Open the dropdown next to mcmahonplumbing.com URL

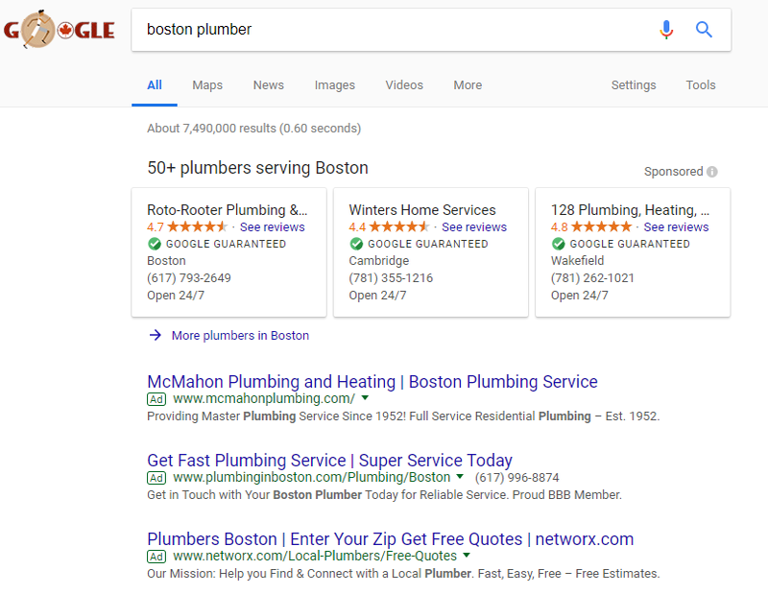pyautogui.click(x=364, y=398)
